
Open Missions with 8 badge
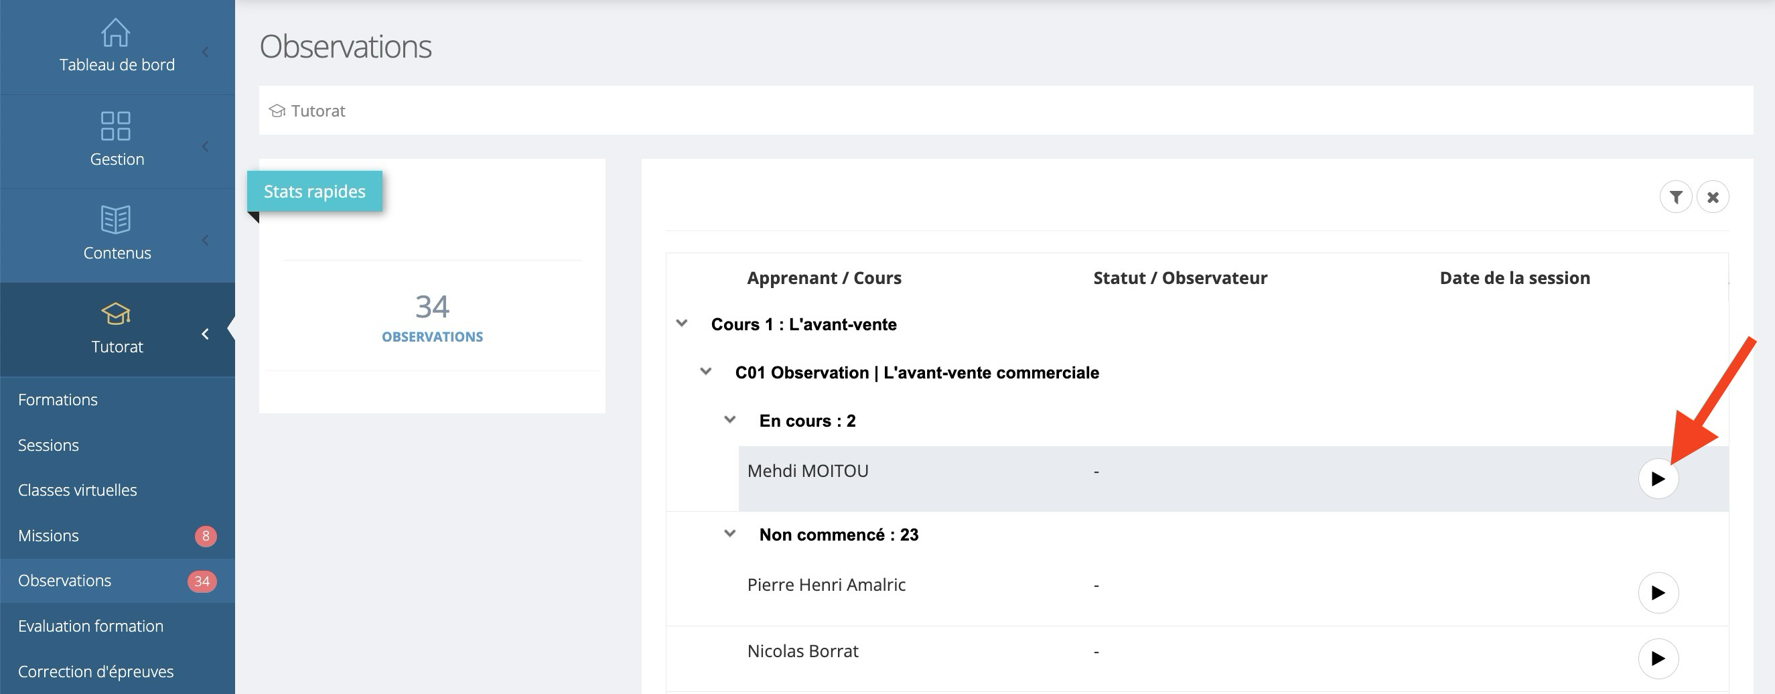(x=48, y=535)
